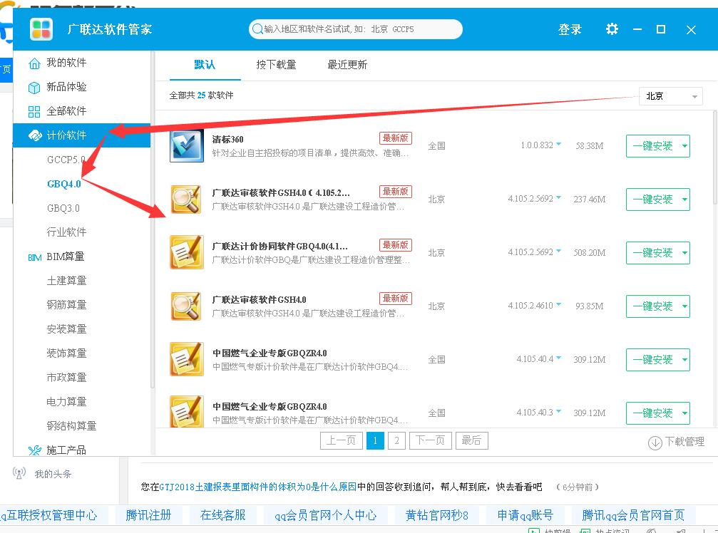Expand version 1.0.0.832 dropdown for 清标360
Image resolution: width=718 pixels, height=533 pixels.
click(x=558, y=145)
